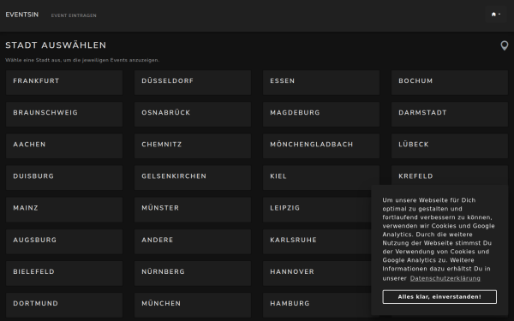Open the Datenschutzerklärung link
Image resolution: width=514 pixels, height=321 pixels.
pos(445,278)
